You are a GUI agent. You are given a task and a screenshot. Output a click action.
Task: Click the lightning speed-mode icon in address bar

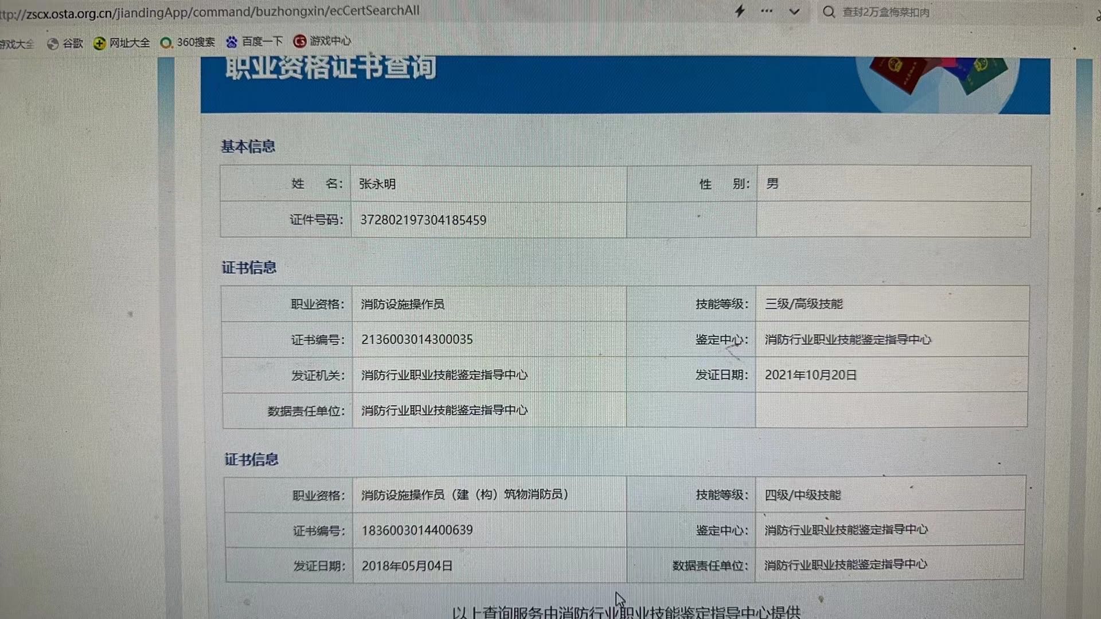(740, 11)
